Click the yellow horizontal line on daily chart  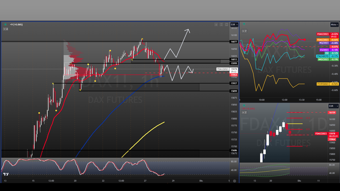pos(295,124)
